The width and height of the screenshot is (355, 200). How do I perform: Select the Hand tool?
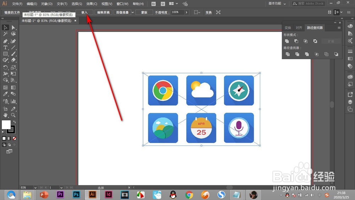[5, 115]
